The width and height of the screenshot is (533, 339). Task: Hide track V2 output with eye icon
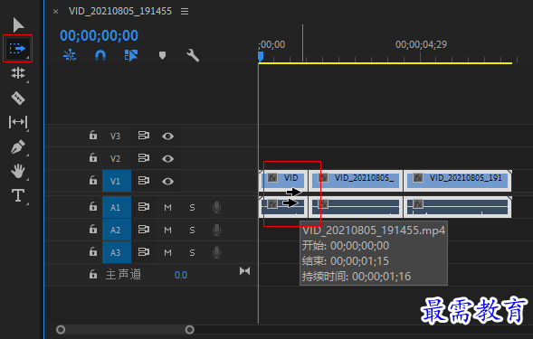(168, 158)
